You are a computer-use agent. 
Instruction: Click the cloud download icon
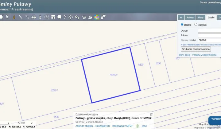point(71,17)
